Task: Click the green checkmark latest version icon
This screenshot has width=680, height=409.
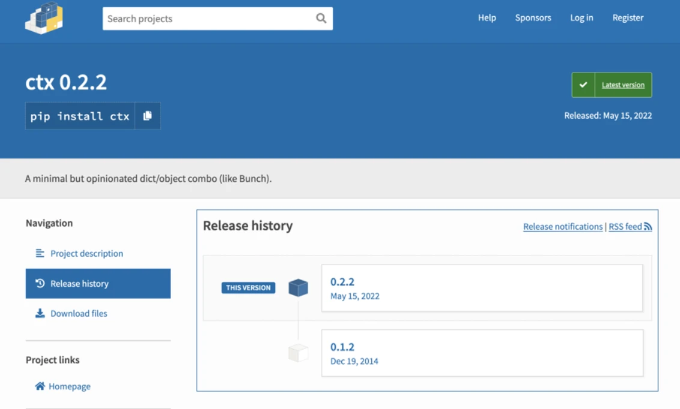Action: (583, 85)
